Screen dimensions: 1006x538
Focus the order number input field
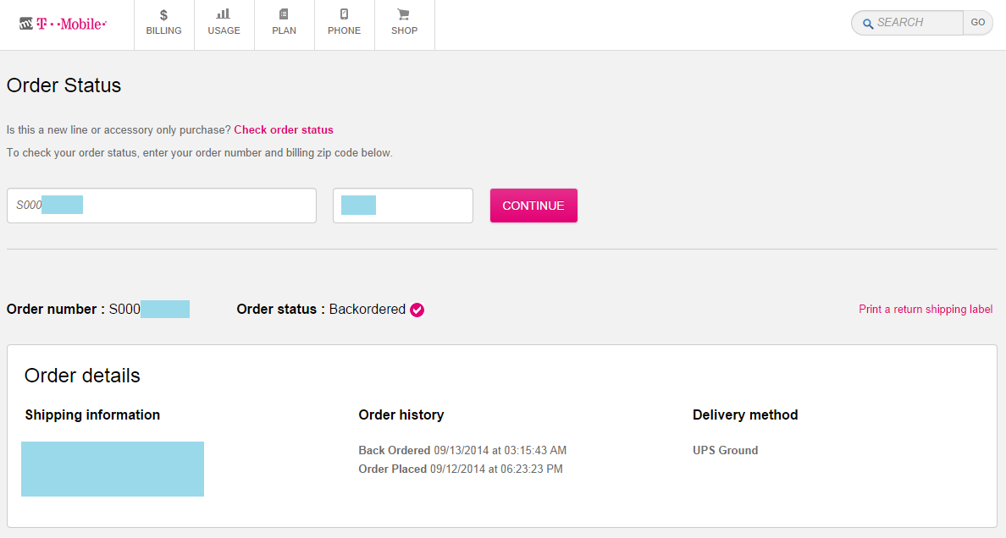[x=195, y=206]
